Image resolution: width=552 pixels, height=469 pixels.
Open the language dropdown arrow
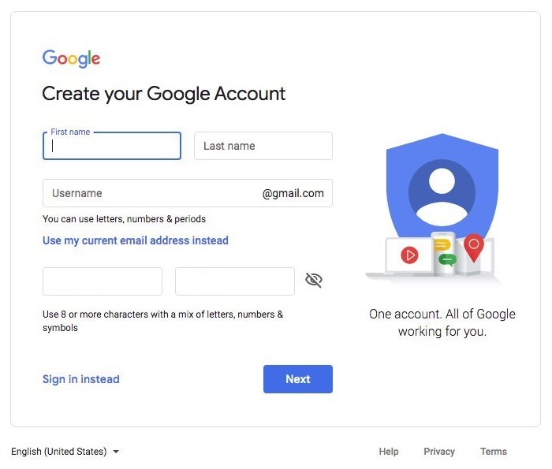click(116, 452)
